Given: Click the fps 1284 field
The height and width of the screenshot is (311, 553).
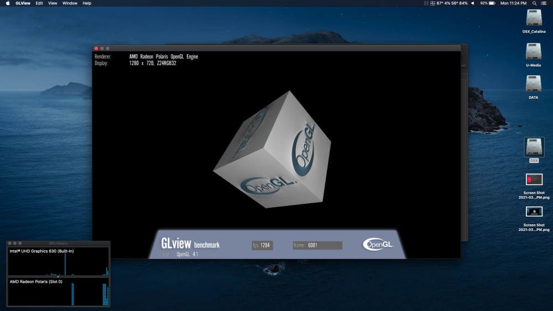Looking at the screenshot, I should (x=262, y=245).
